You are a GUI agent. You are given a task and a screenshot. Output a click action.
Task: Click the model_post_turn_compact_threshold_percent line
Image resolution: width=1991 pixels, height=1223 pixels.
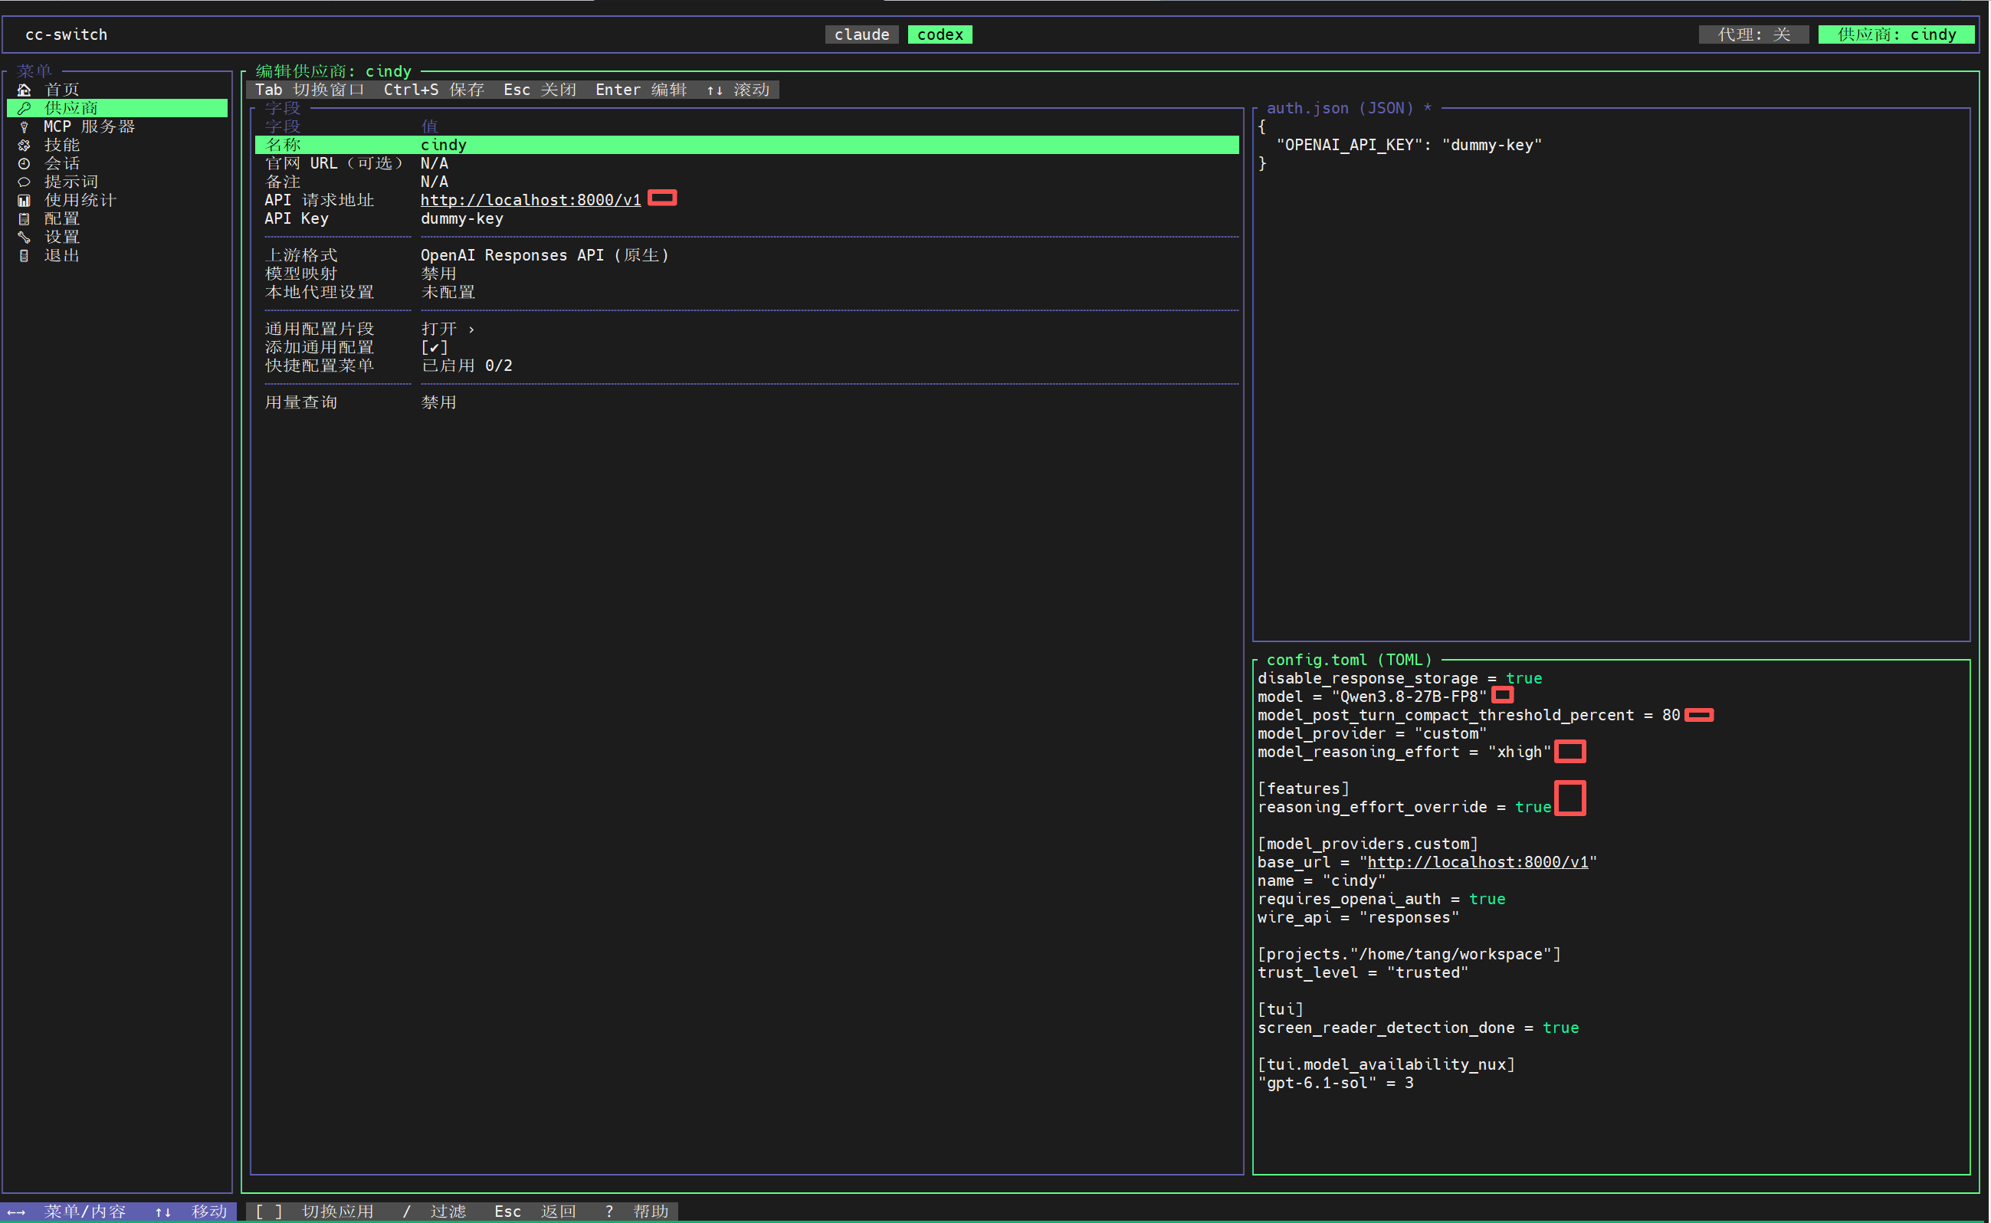click(x=1468, y=716)
